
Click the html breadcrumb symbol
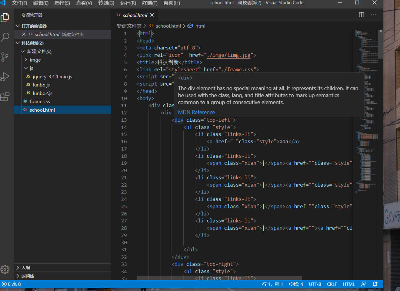(196, 26)
